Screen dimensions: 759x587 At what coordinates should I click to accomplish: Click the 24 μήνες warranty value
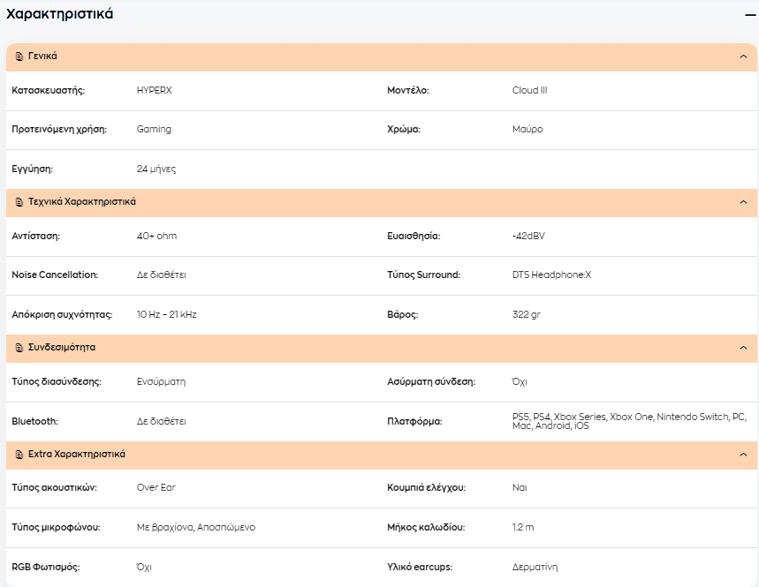[x=156, y=169]
